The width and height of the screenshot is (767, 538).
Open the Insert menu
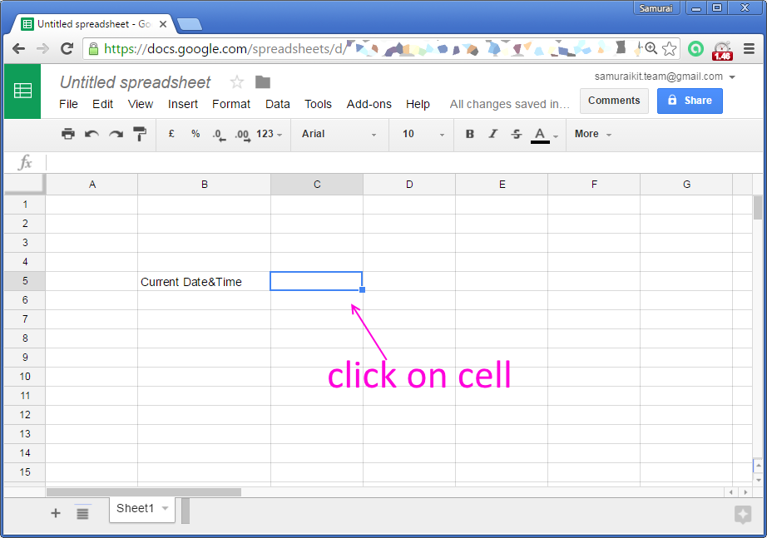click(x=183, y=104)
